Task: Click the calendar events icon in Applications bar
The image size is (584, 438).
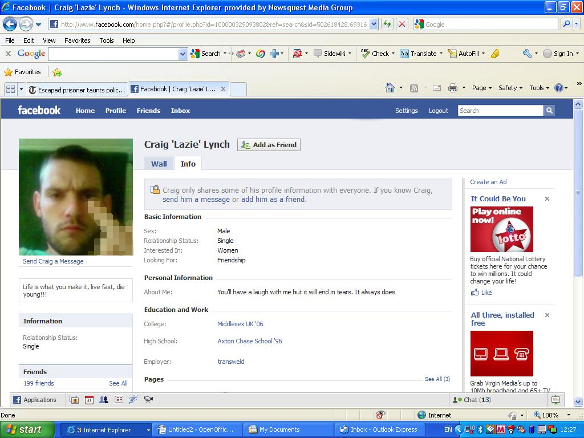Action: coord(89,400)
